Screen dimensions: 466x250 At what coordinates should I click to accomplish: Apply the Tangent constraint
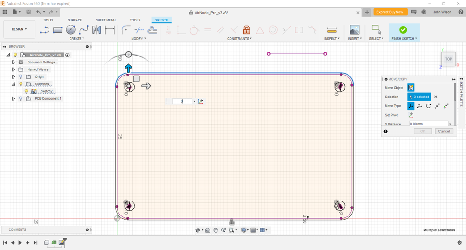click(195, 30)
